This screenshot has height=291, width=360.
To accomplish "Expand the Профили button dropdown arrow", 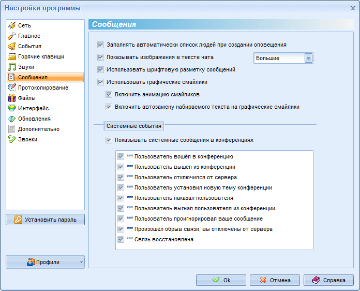I will click(x=81, y=263).
